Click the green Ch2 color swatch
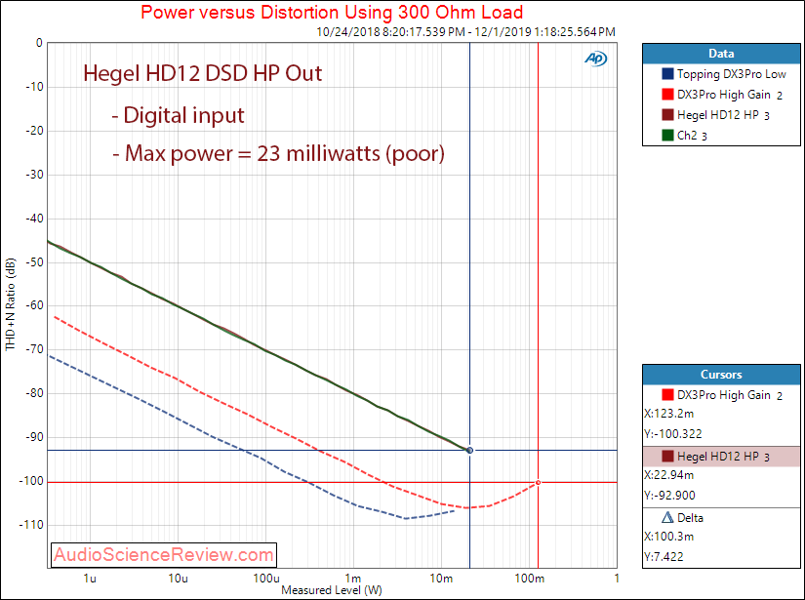The image size is (805, 600). coord(667,136)
